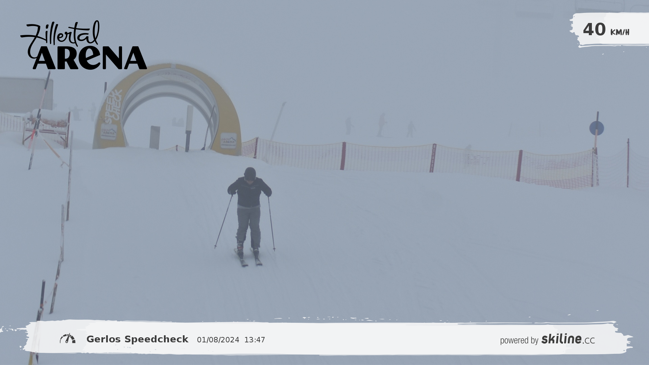
Task: Click the Arena logo on arch's right base
Action: (x=228, y=141)
